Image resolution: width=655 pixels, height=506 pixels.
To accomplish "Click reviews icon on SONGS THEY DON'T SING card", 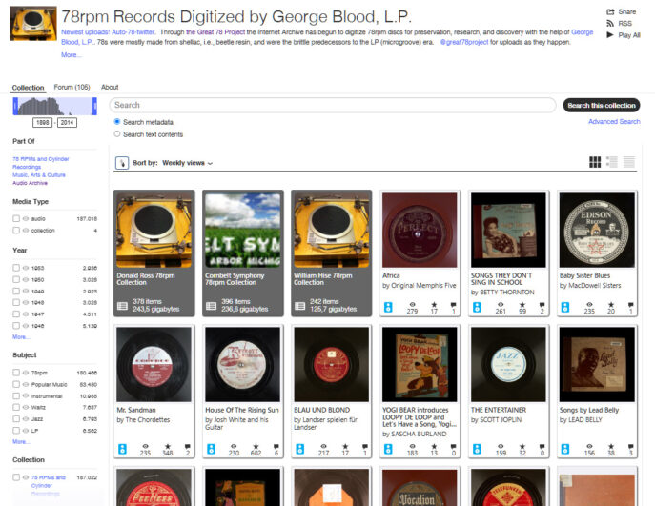I will click(x=542, y=305).
